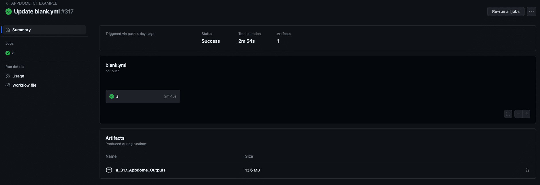The width and height of the screenshot is (540, 185).
Task: Zoom in the workflow graph
Action: point(526,114)
